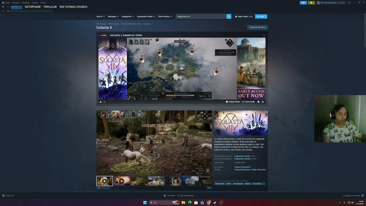Screen dimensions: 366x206
Task: Focus the Mağazada ara search field
Action: tap(201, 17)
